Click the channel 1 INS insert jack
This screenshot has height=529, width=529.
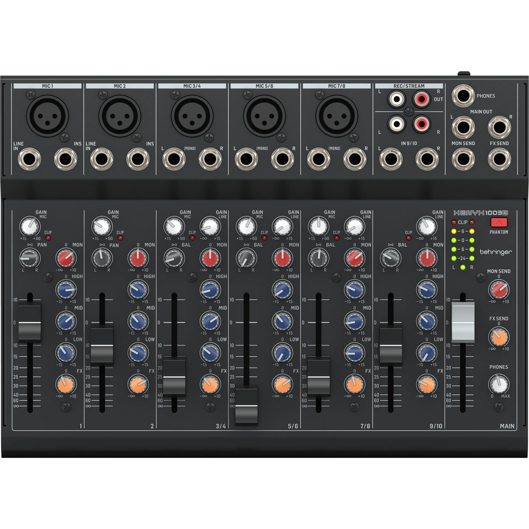[66, 159]
